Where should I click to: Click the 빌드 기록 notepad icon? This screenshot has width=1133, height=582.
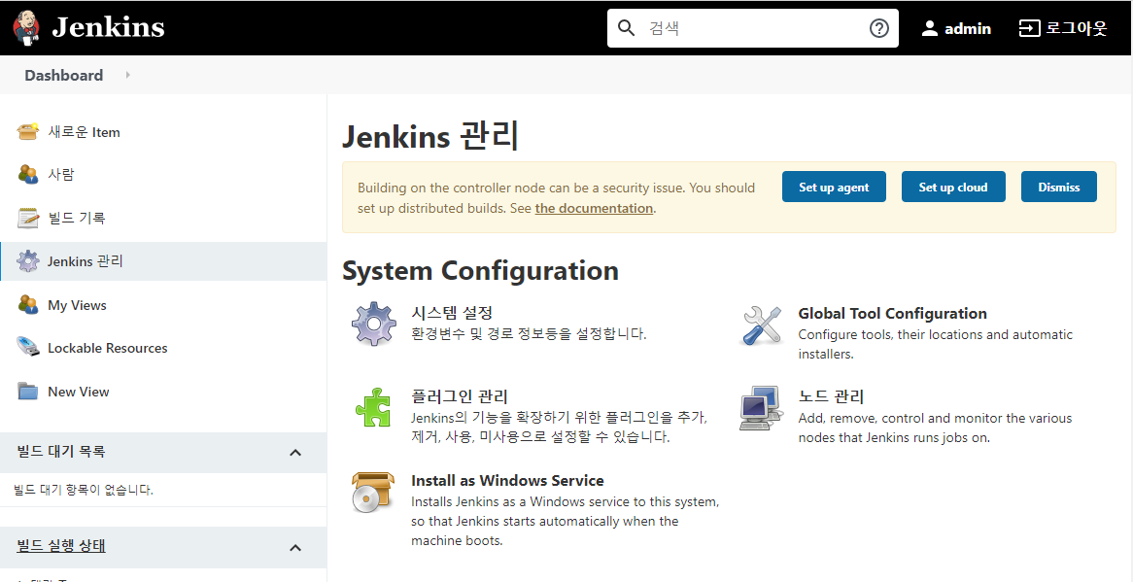[27, 218]
